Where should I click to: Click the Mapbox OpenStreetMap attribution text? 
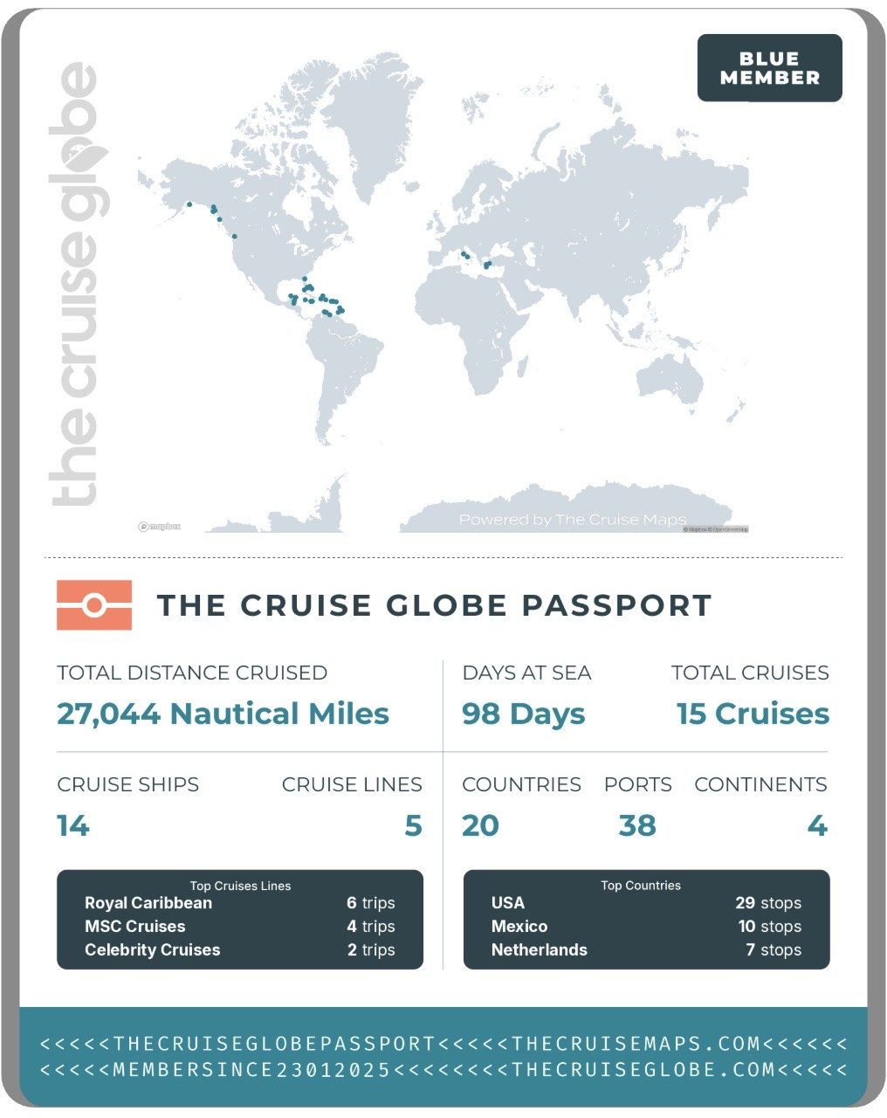715,529
